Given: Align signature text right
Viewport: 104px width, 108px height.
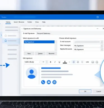Looking at the screenshot, I should pos(82,62).
